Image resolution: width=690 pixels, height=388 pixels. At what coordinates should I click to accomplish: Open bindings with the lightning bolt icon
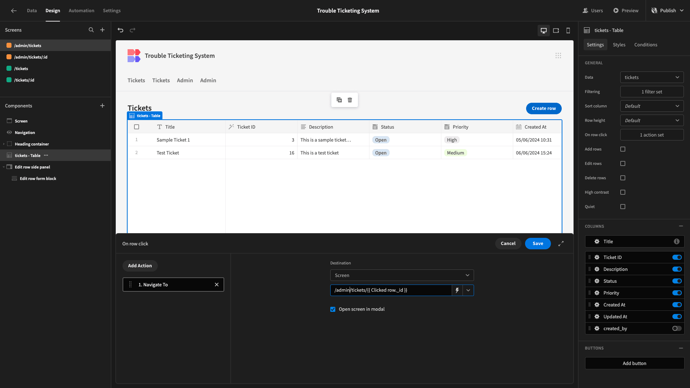point(457,290)
